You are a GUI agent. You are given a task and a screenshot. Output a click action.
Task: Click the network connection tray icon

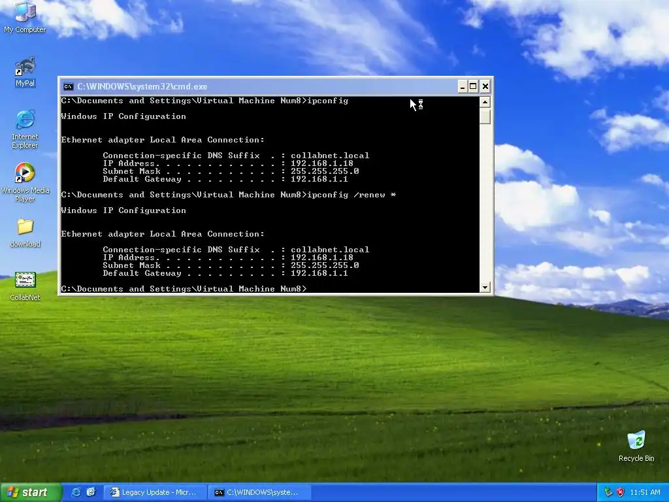tap(608, 492)
